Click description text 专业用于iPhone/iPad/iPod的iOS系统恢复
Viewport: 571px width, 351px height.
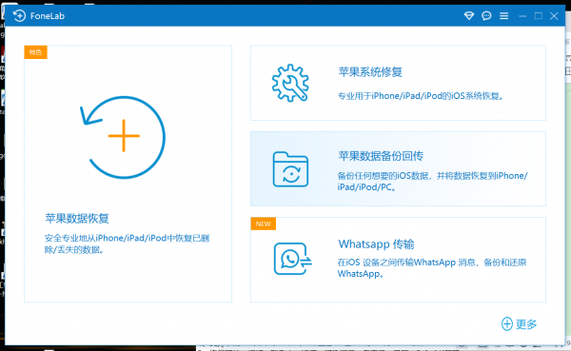pyautogui.click(x=421, y=96)
